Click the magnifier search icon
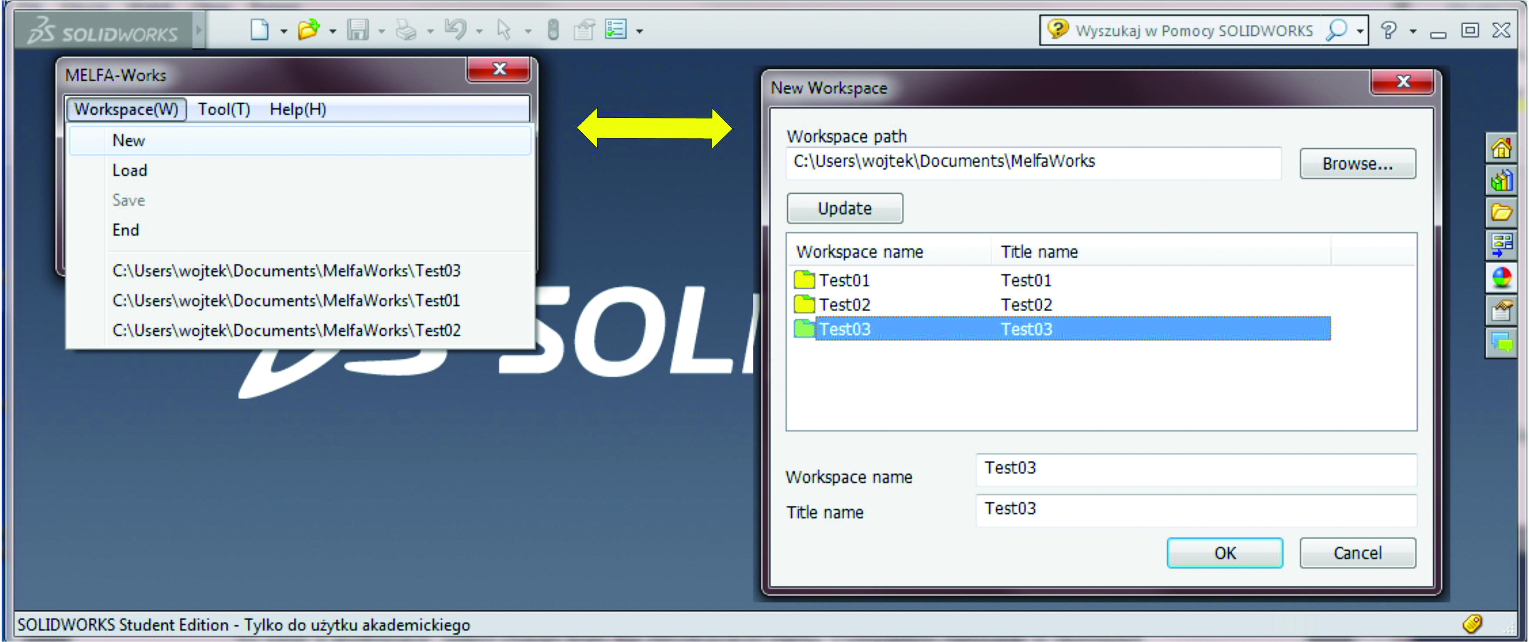Screen dimensions: 1529x642 [1336, 30]
